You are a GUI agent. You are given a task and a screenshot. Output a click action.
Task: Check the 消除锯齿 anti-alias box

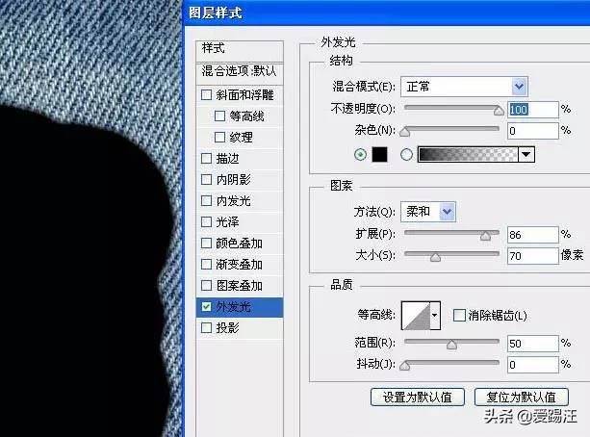pyautogui.click(x=459, y=315)
